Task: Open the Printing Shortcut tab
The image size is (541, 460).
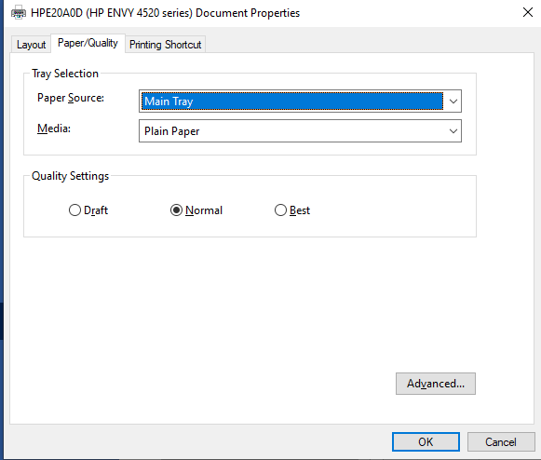Action: 165,45
